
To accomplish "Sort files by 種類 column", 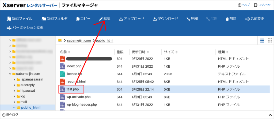I will coord(223,52).
